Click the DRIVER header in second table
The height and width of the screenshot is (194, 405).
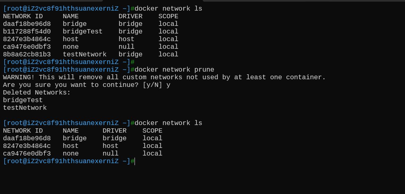(115, 131)
